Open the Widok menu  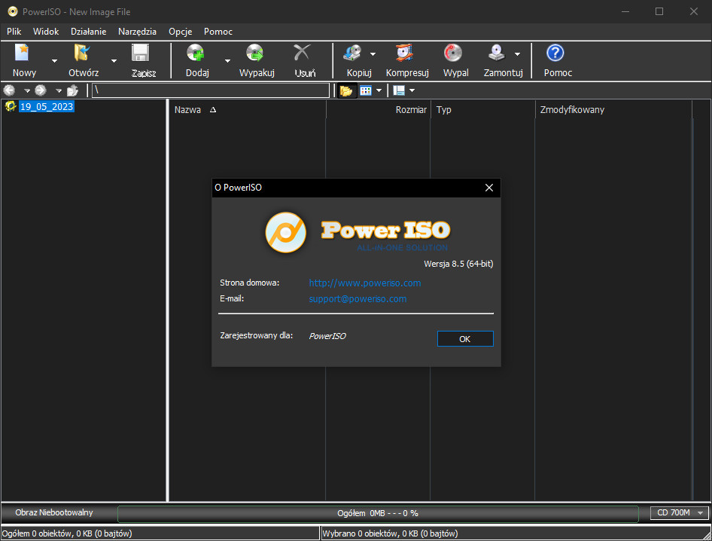[x=46, y=32]
